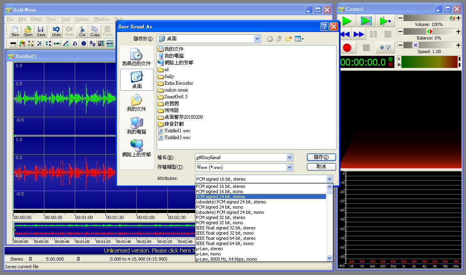Open the View menu icon dropdown in dialog
The height and width of the screenshot is (275, 466).
point(299,39)
